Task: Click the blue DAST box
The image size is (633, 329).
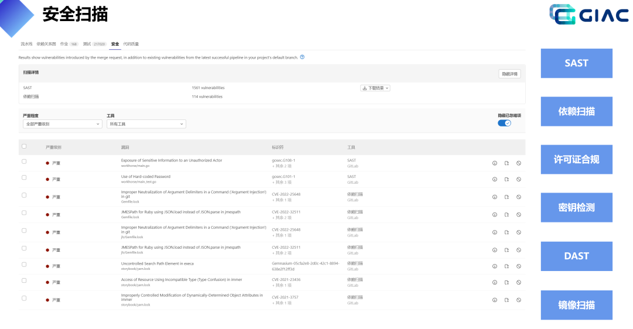Action: tap(577, 256)
